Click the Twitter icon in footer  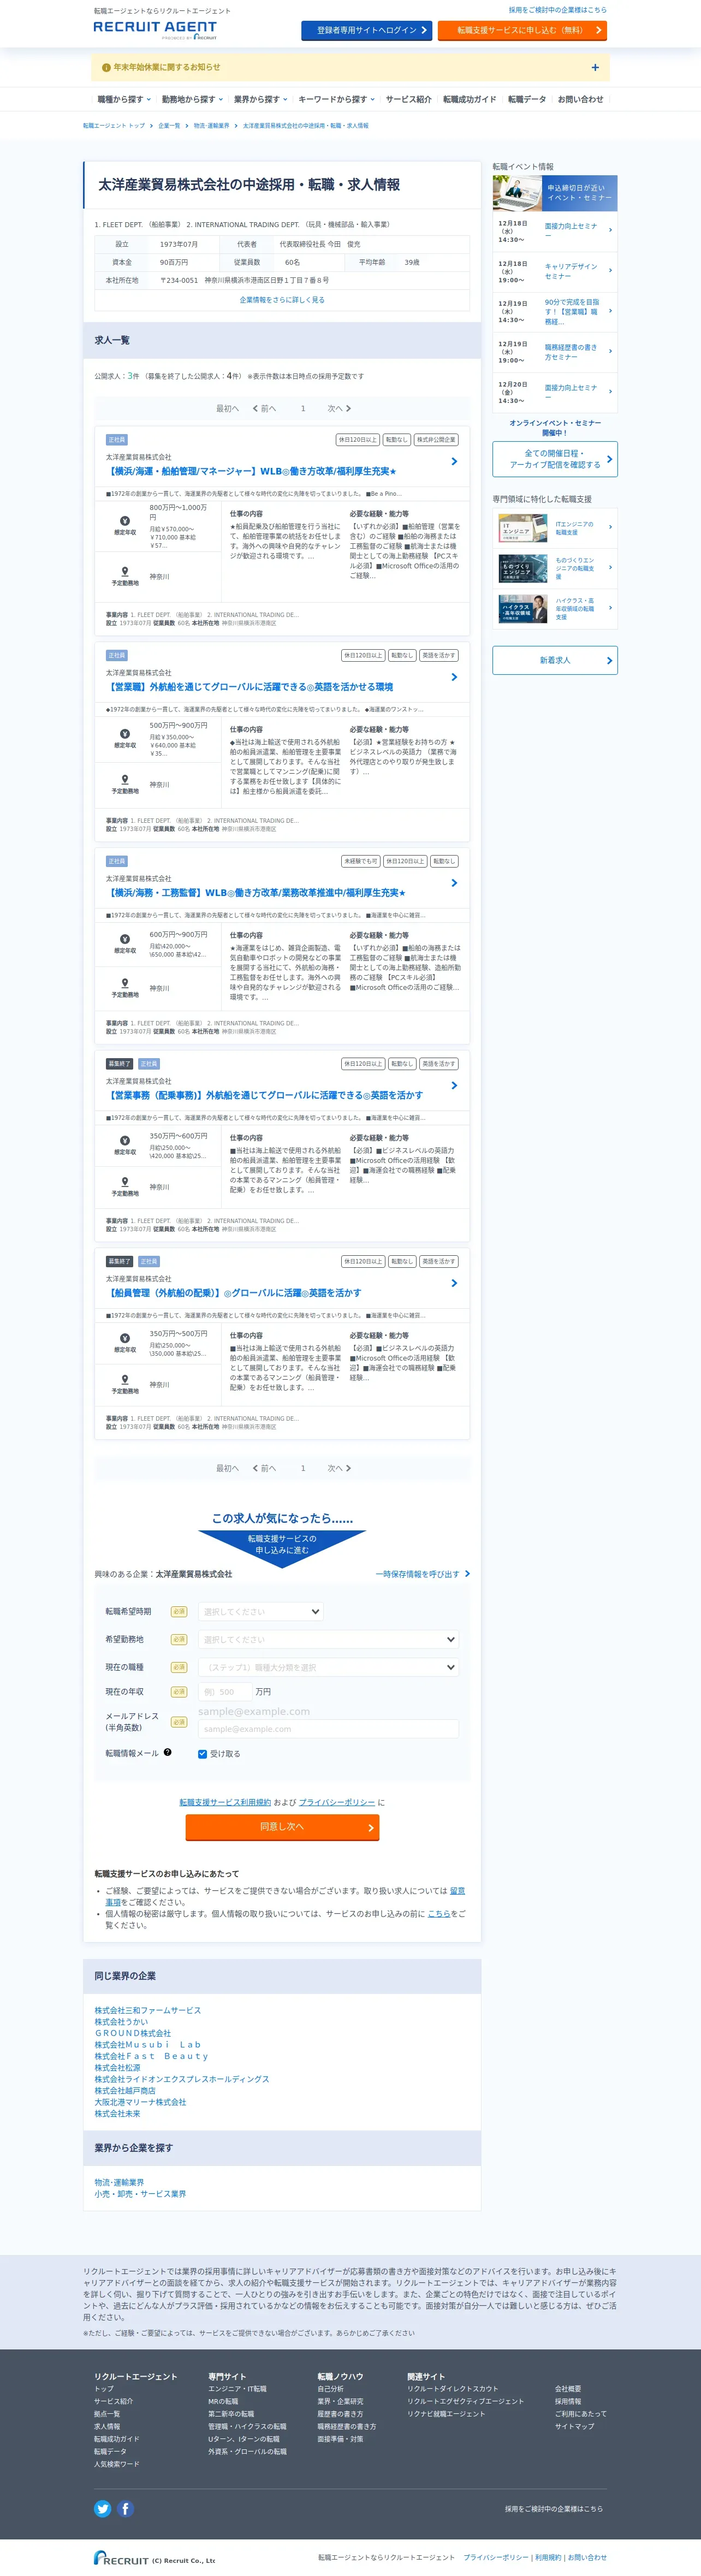[102, 2508]
